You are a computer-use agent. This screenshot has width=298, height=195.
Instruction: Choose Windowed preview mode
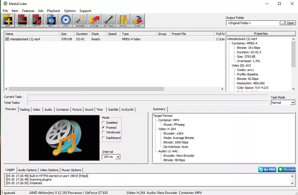click(x=104, y=133)
